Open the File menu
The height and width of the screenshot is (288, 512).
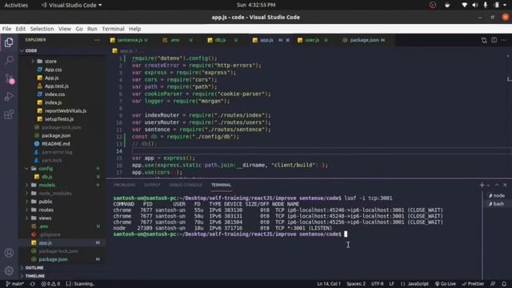pos(6,29)
